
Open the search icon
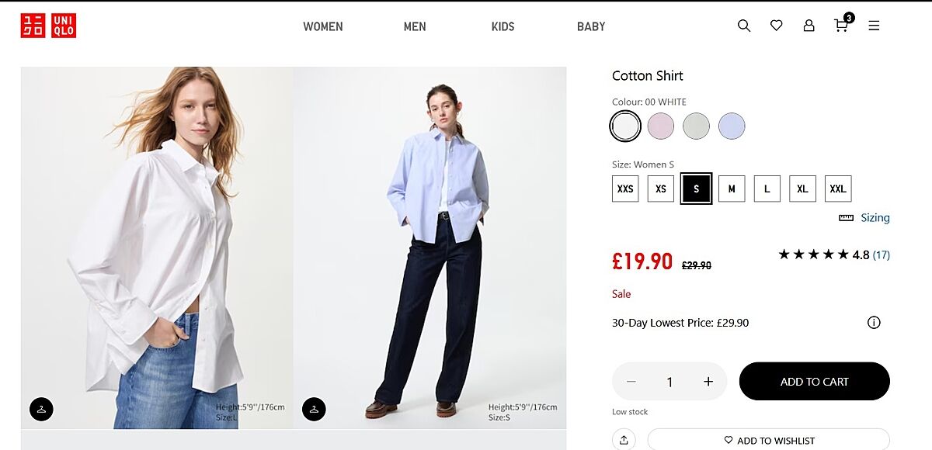(x=744, y=26)
